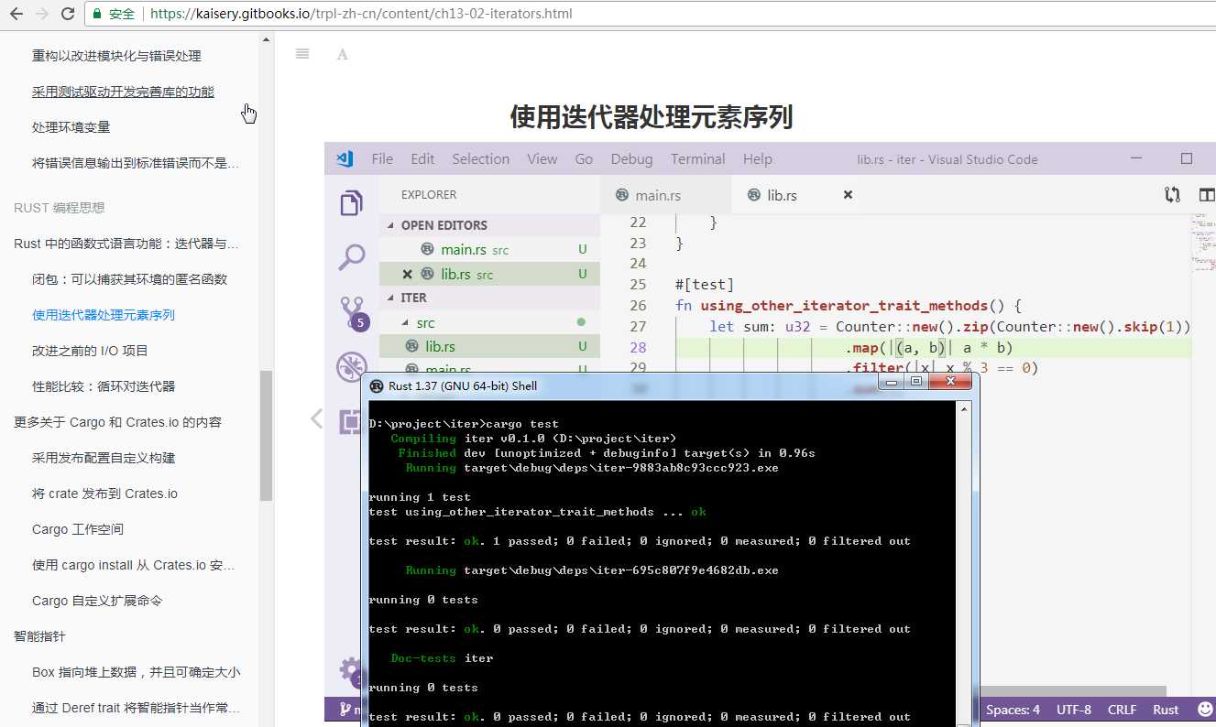The width and height of the screenshot is (1216, 727).
Task: Go to previous page with left chevron
Action: [x=316, y=418]
